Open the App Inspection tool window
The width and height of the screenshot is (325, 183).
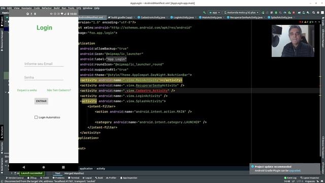(128, 178)
